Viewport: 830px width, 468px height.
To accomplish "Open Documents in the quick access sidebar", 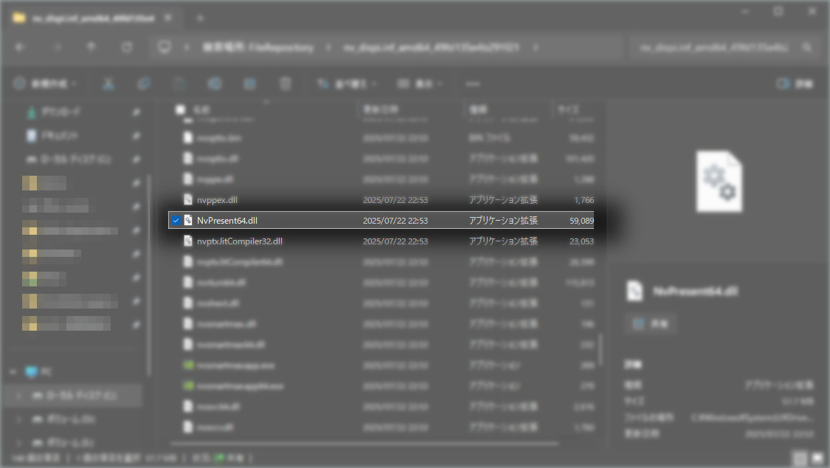I will click(52, 136).
